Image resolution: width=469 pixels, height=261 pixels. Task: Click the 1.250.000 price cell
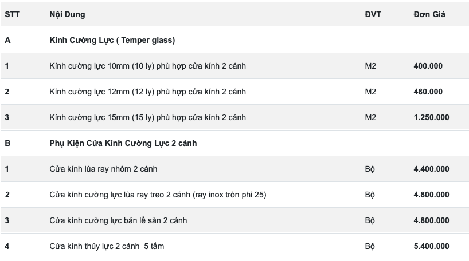click(x=431, y=117)
